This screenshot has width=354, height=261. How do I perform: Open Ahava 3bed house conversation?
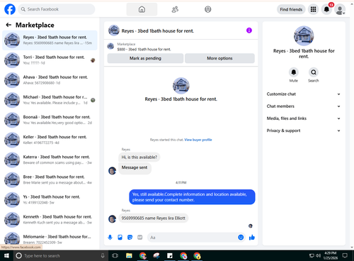tap(50, 80)
